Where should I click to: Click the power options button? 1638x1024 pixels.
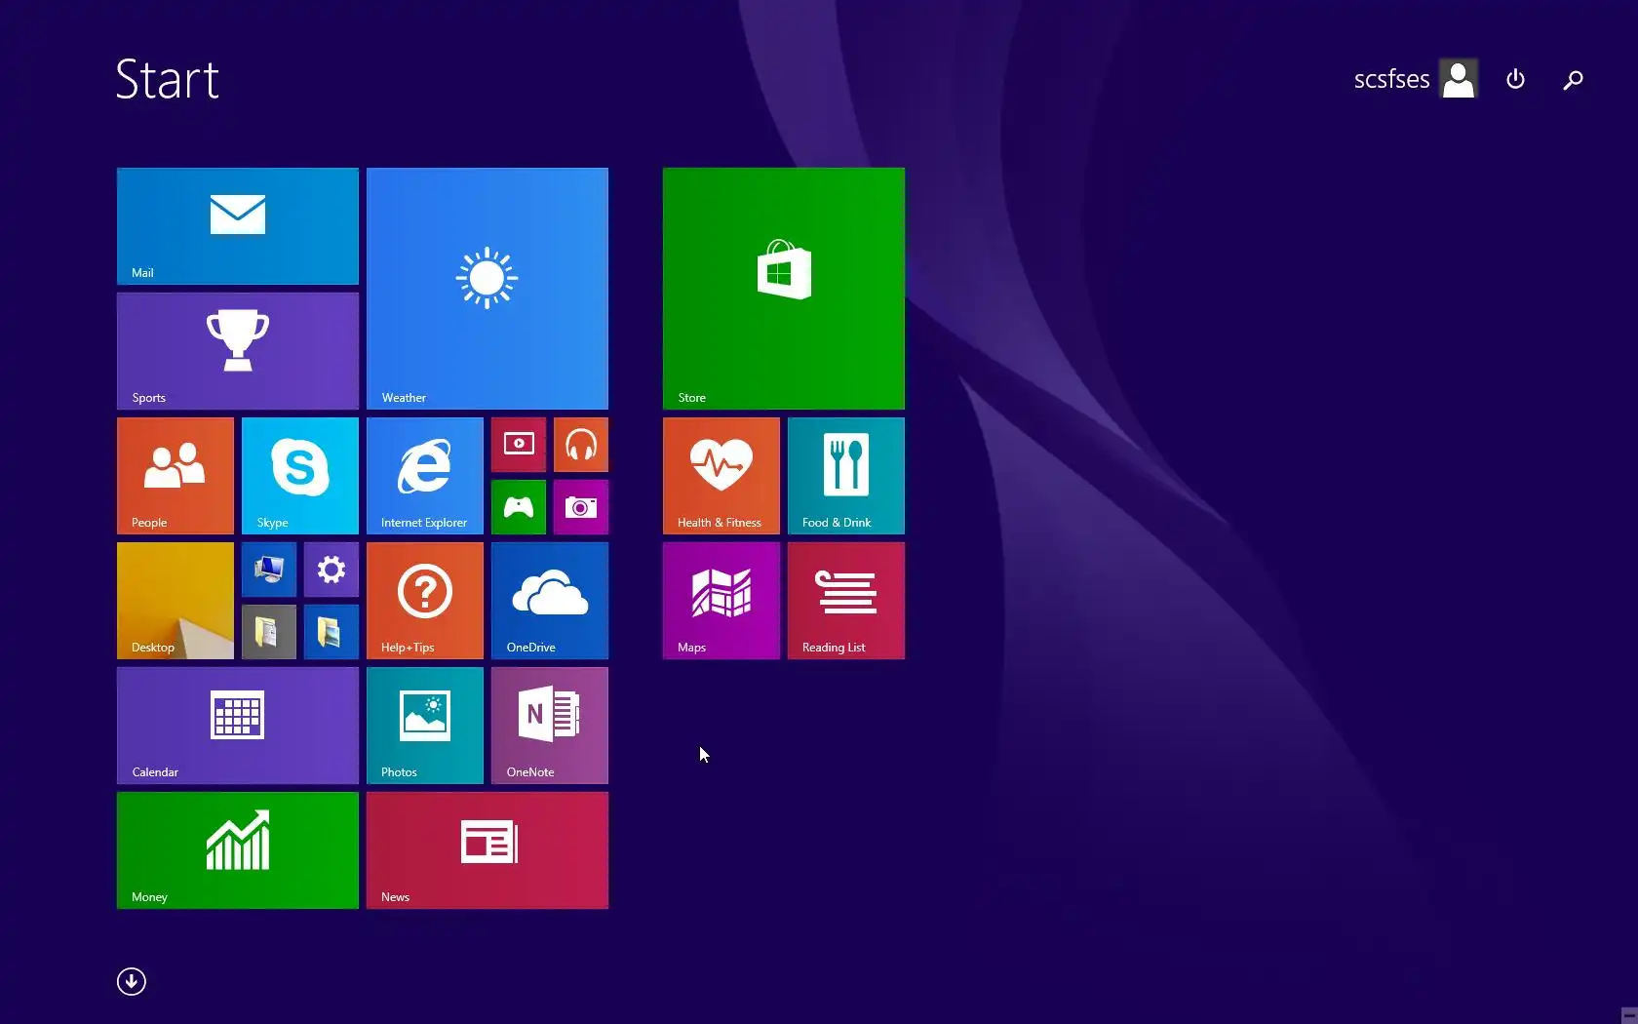1515,79
